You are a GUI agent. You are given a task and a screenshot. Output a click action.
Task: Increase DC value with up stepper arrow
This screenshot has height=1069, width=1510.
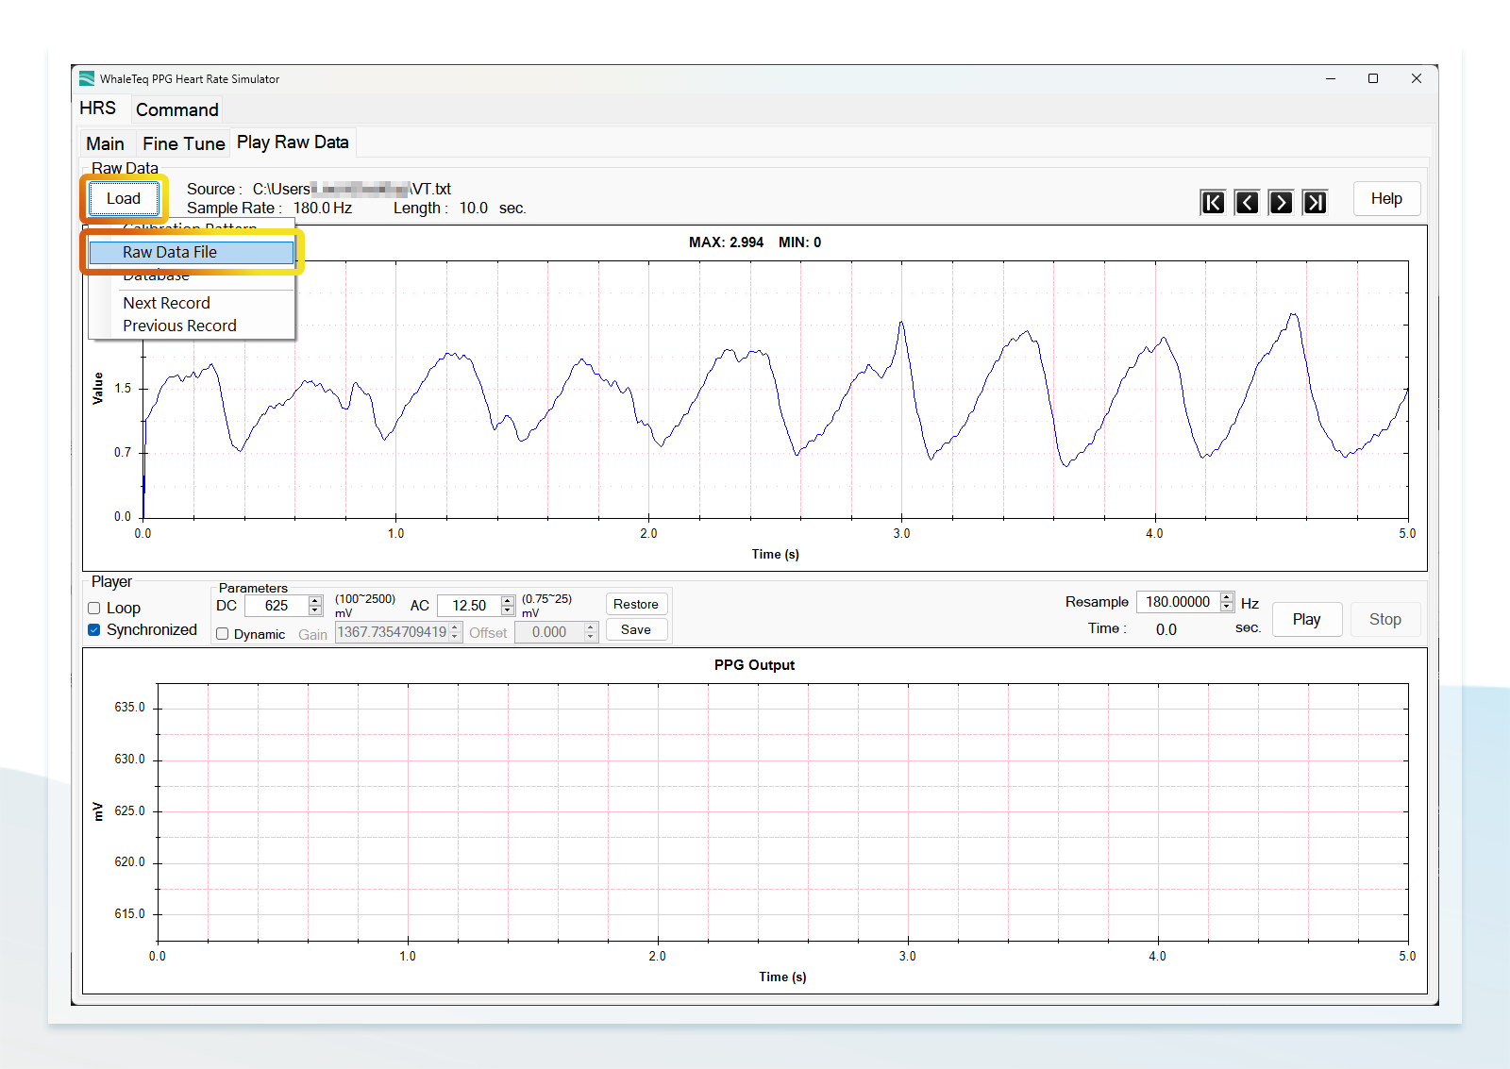315,600
